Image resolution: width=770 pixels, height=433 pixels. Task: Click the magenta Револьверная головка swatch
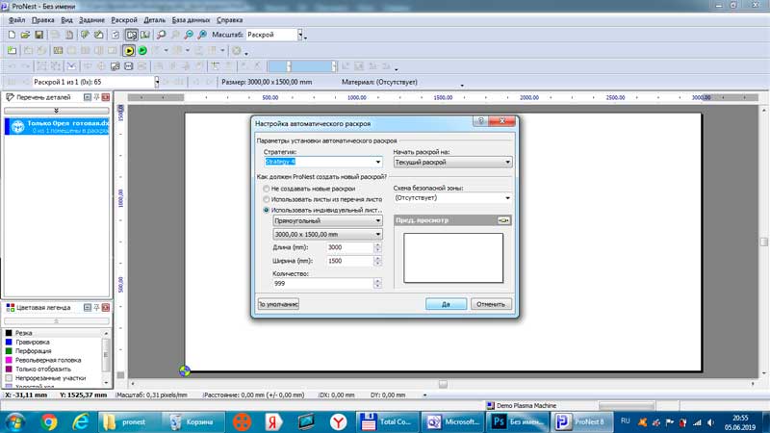pos(9,360)
